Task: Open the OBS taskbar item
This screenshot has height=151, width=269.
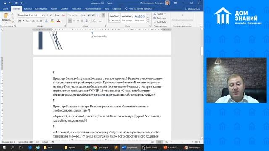Action: coord(151,147)
